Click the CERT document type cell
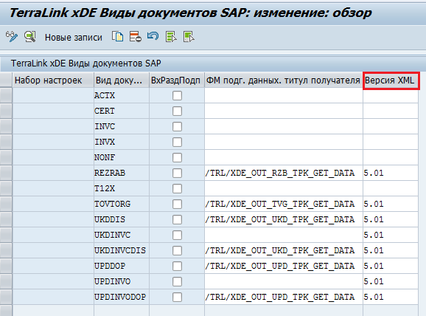The image size is (426, 316). pyautogui.click(x=122, y=111)
